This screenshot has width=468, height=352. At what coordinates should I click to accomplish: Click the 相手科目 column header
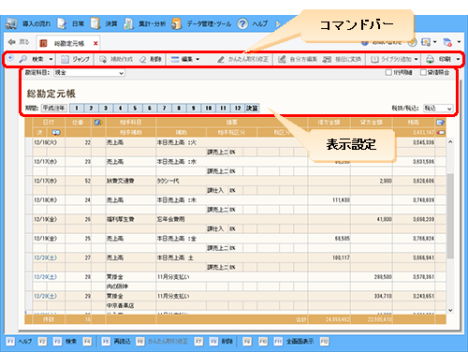point(131,123)
